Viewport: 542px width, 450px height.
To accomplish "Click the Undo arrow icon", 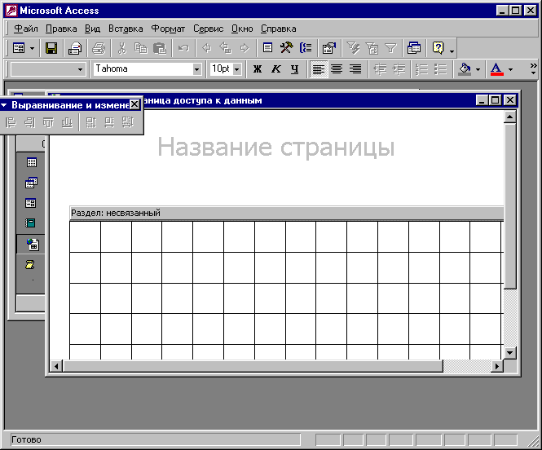I will point(183,48).
